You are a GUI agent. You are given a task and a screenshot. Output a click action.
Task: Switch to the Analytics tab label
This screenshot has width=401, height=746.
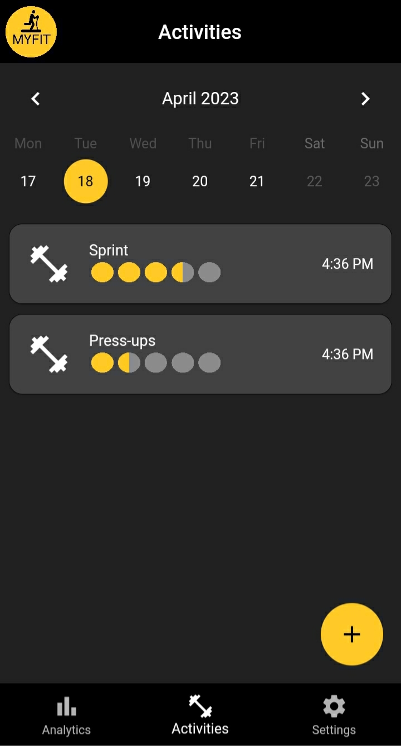[x=66, y=730]
